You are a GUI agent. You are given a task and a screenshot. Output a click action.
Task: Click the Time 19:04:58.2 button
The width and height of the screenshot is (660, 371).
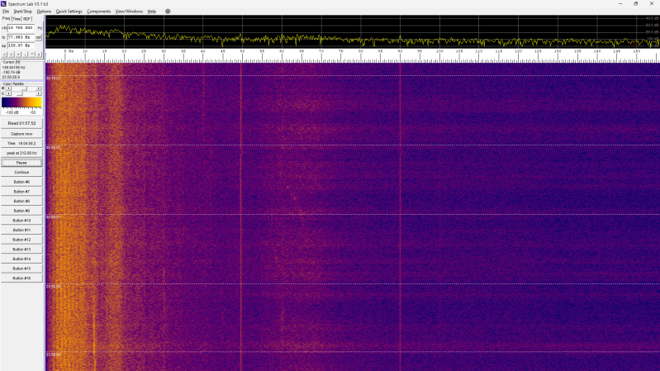(x=21, y=143)
